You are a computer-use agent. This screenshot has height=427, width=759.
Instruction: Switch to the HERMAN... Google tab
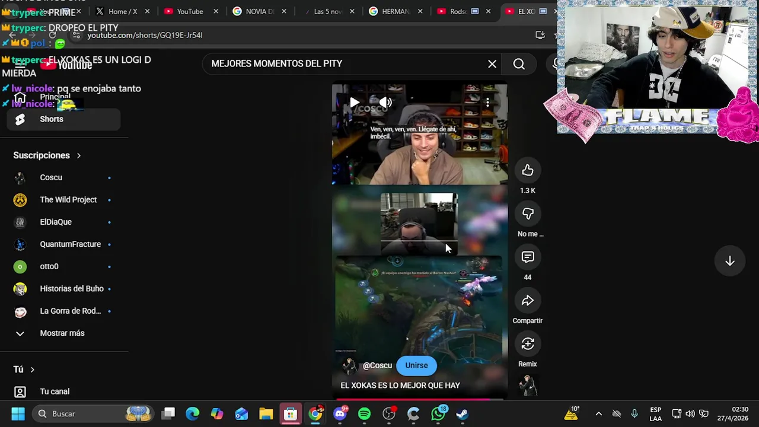396,11
